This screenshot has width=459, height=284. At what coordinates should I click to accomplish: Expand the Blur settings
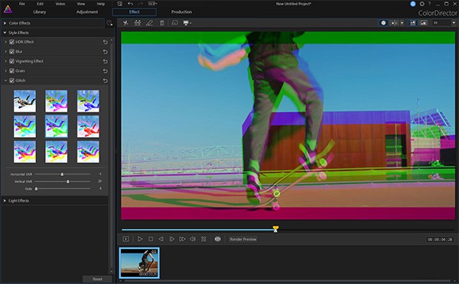(5, 51)
